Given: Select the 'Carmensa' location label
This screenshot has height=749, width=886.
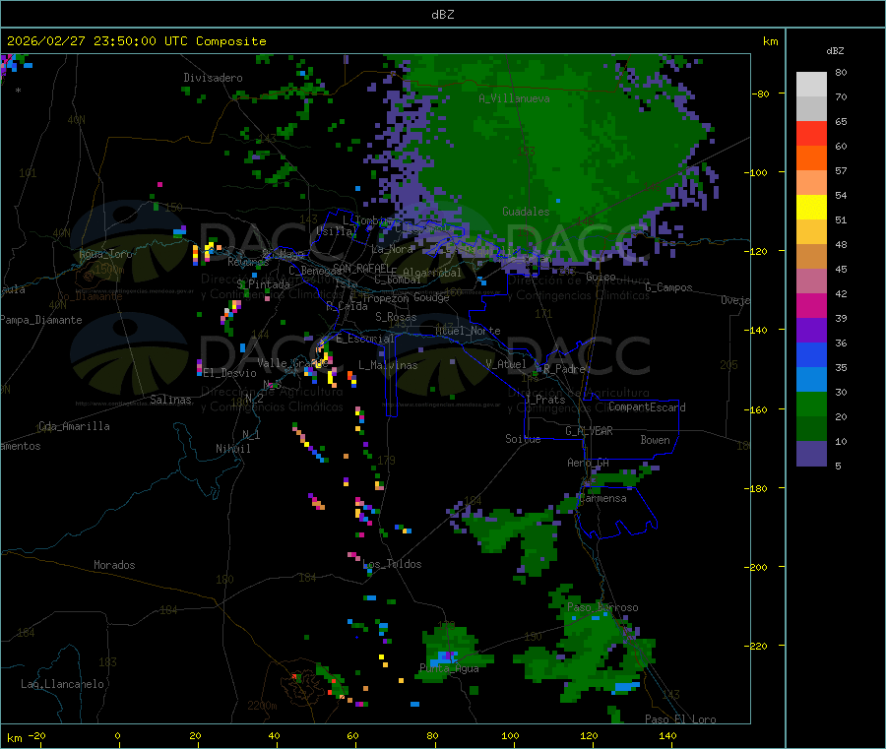Looking at the screenshot, I should (x=602, y=498).
